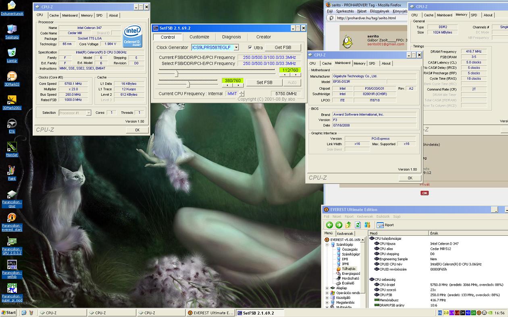Click the red OK button in Firefox page
Screen dimensions: 508x317
[x=425, y=193]
